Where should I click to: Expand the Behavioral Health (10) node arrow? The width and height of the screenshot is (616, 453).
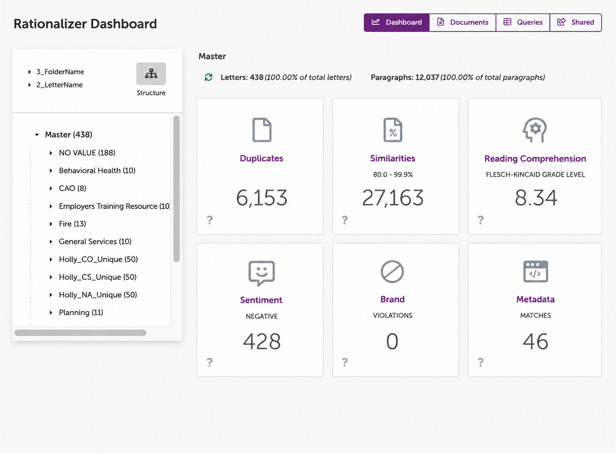(51, 171)
